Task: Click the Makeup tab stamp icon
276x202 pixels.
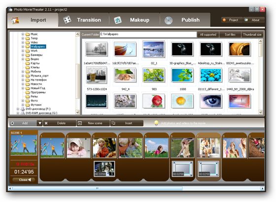Action: click(x=118, y=20)
